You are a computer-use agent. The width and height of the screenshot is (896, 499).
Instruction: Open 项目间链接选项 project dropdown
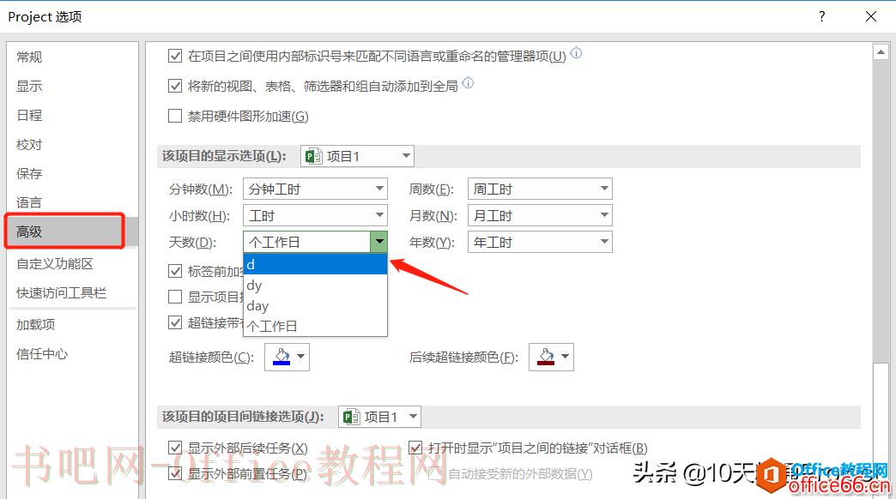coord(379,417)
